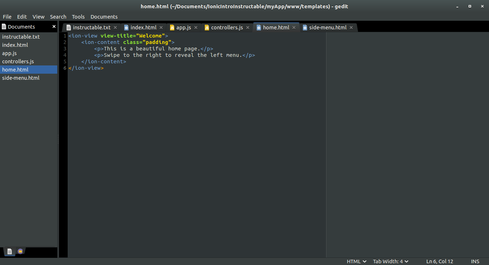Open the File Browser panel via folder icon
The image size is (489, 265).
(20, 251)
